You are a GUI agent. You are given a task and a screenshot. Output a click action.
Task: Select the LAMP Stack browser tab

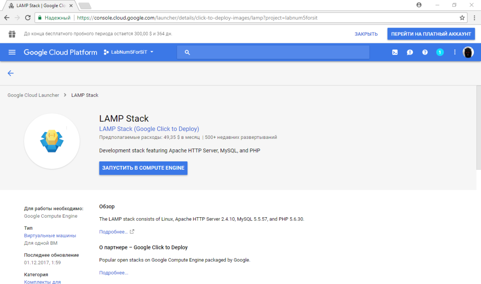pyautogui.click(x=40, y=5)
